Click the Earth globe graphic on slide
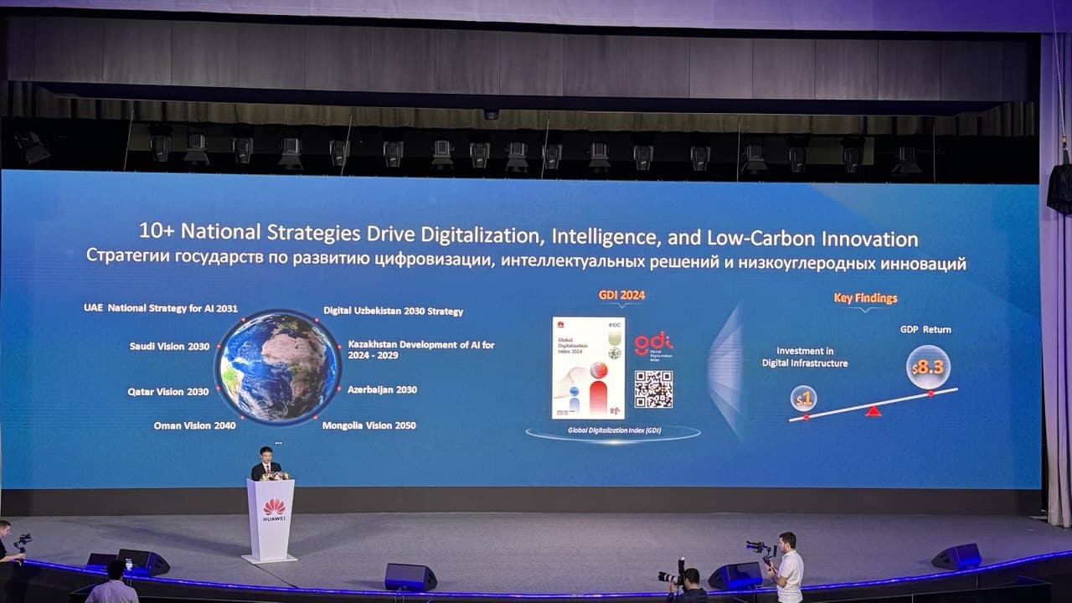The height and width of the screenshot is (603, 1072). coord(277,367)
